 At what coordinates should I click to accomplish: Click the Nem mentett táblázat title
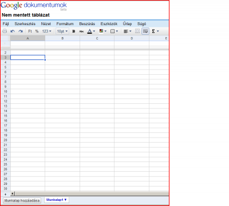[x=26, y=15]
